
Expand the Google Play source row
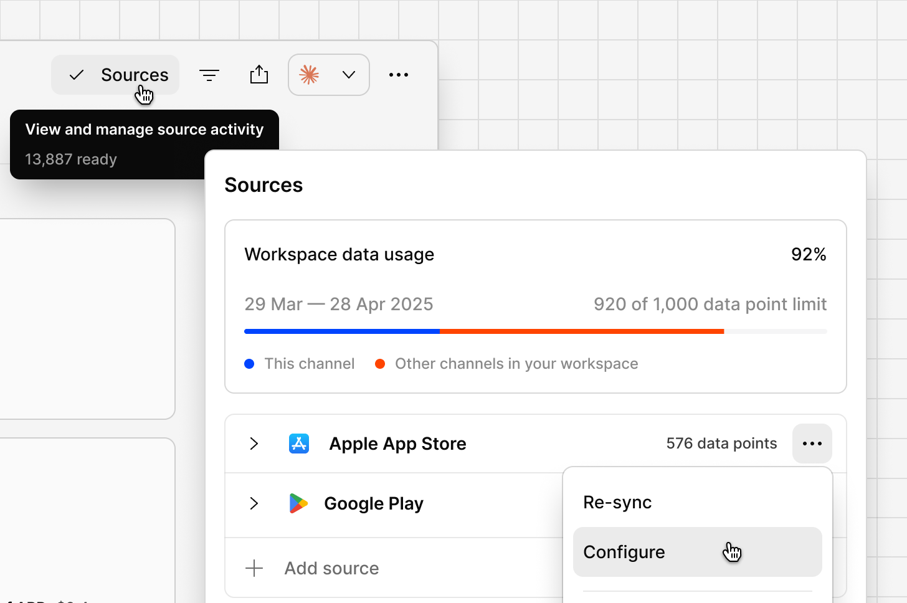click(x=254, y=503)
